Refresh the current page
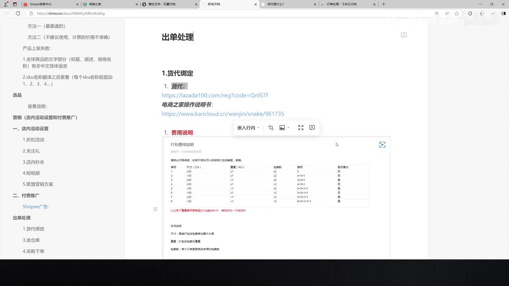 (x=18, y=13)
